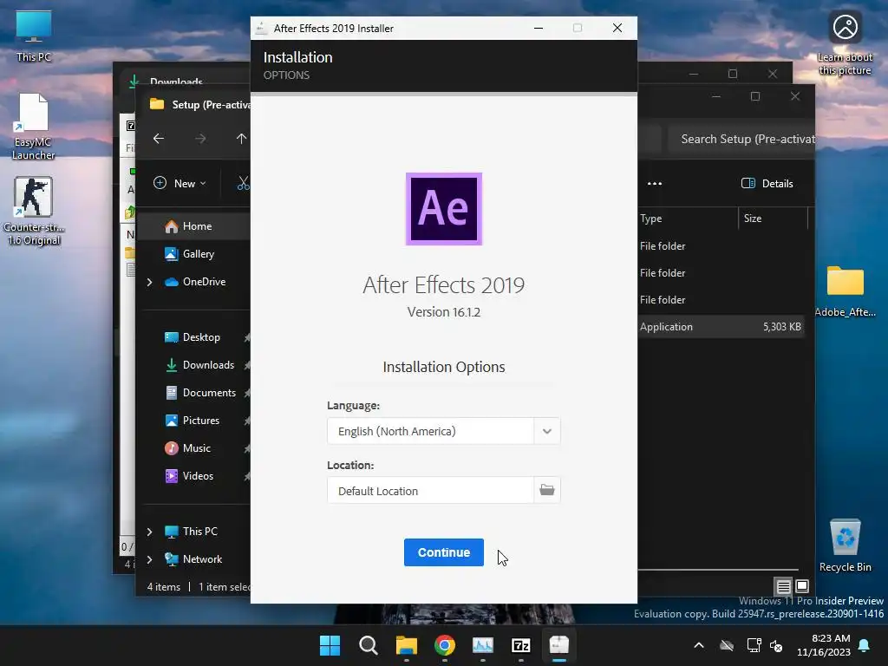Open Counter-strike 1.6 Original desktop shortcut
Screen dimensions: 888x666
pyautogui.click(x=34, y=211)
